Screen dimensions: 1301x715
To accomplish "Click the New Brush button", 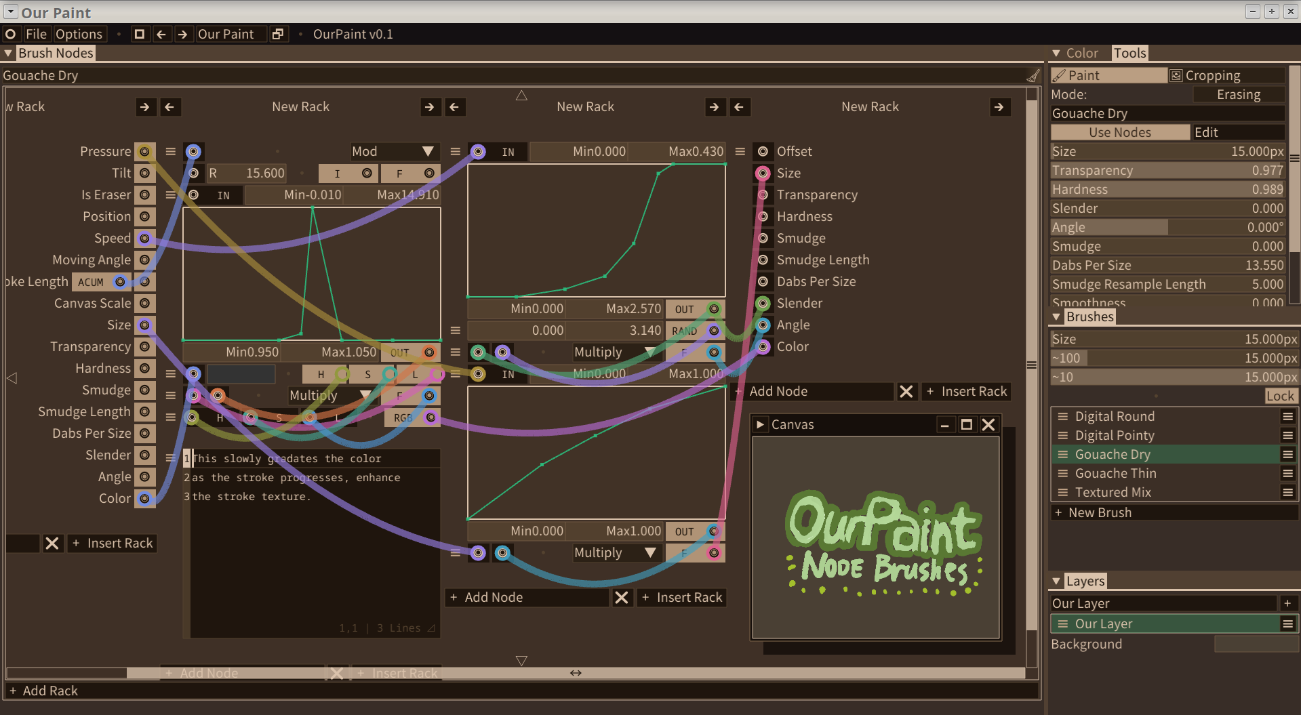I will coord(1099,513).
